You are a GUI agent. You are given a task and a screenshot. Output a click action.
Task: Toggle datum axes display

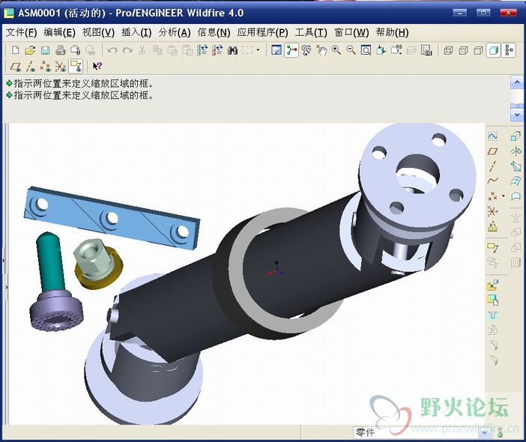[x=31, y=66]
